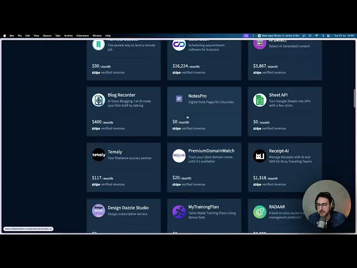This screenshot has width=357, height=268.
Task: Click NotesPro's $0/month revenue figure
Action: coord(181,122)
